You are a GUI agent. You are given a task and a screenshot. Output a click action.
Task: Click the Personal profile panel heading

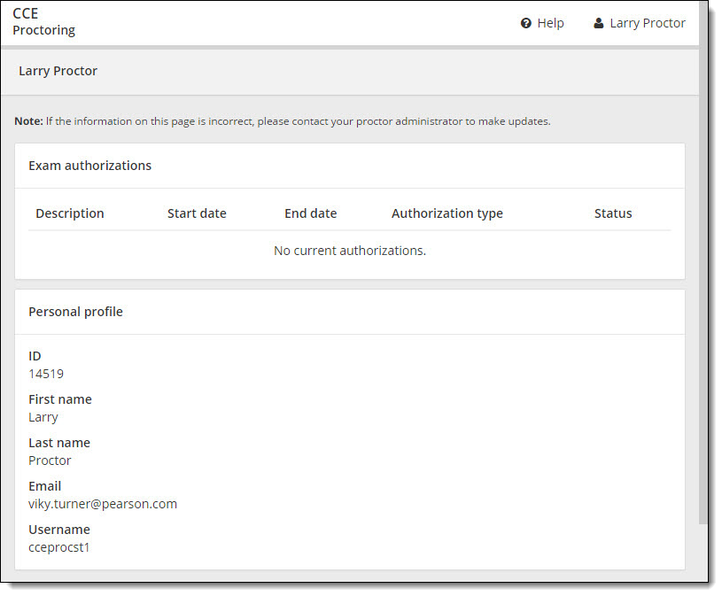[75, 312]
